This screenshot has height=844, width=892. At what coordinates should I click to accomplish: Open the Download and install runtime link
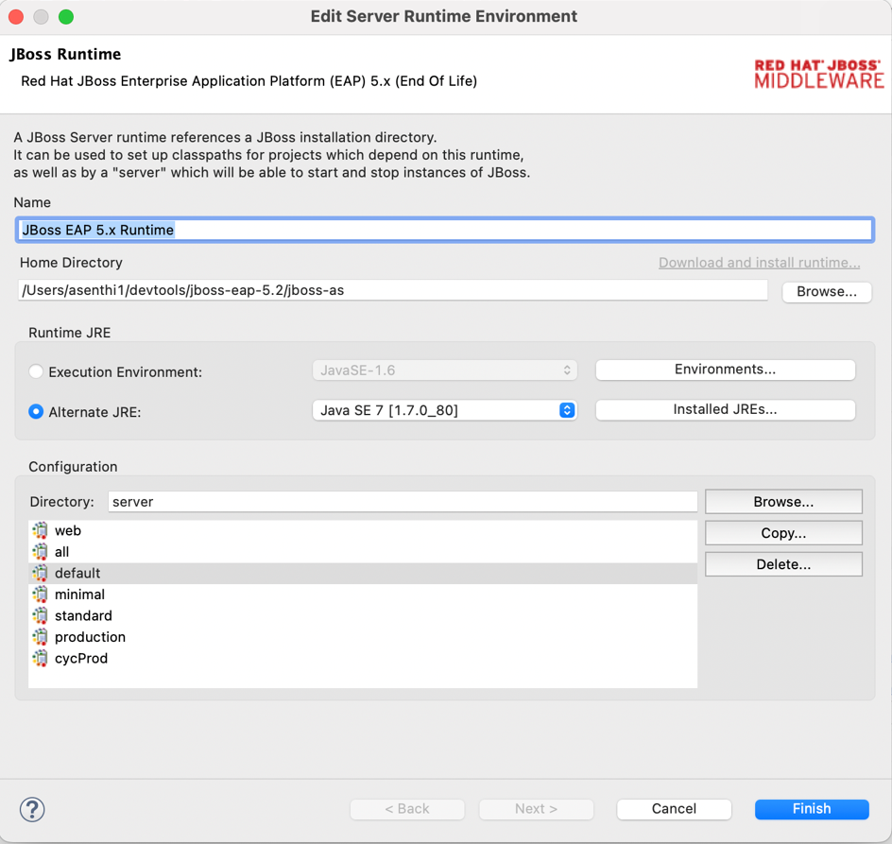coord(760,263)
